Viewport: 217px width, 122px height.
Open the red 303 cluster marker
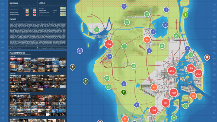(x=198, y=73)
